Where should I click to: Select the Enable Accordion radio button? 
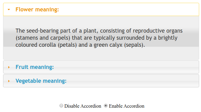[x=106, y=106]
